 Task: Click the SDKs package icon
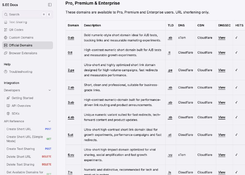8,113
